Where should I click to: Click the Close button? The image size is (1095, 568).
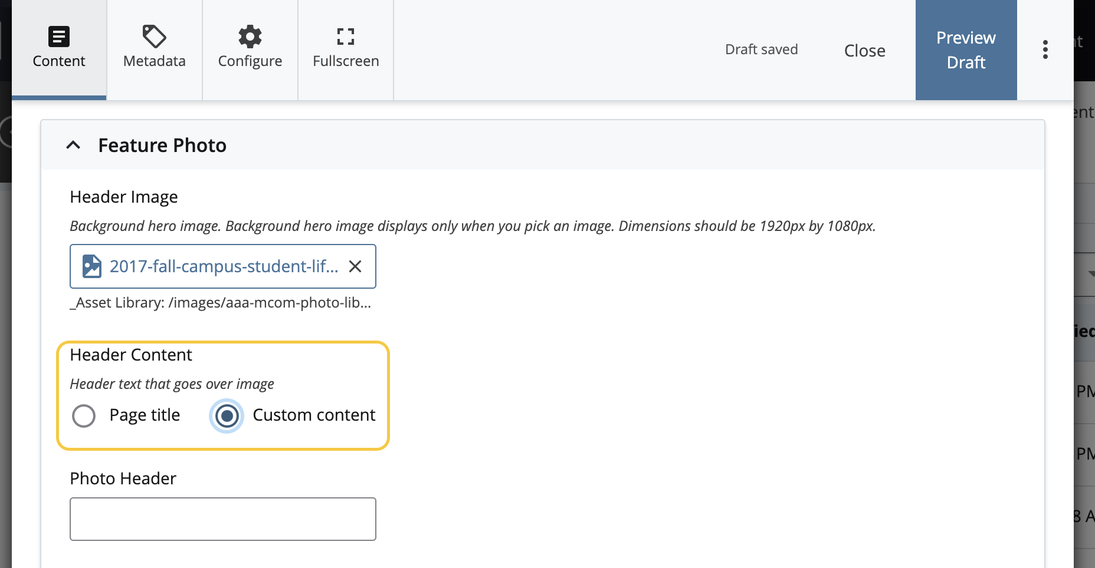point(864,51)
